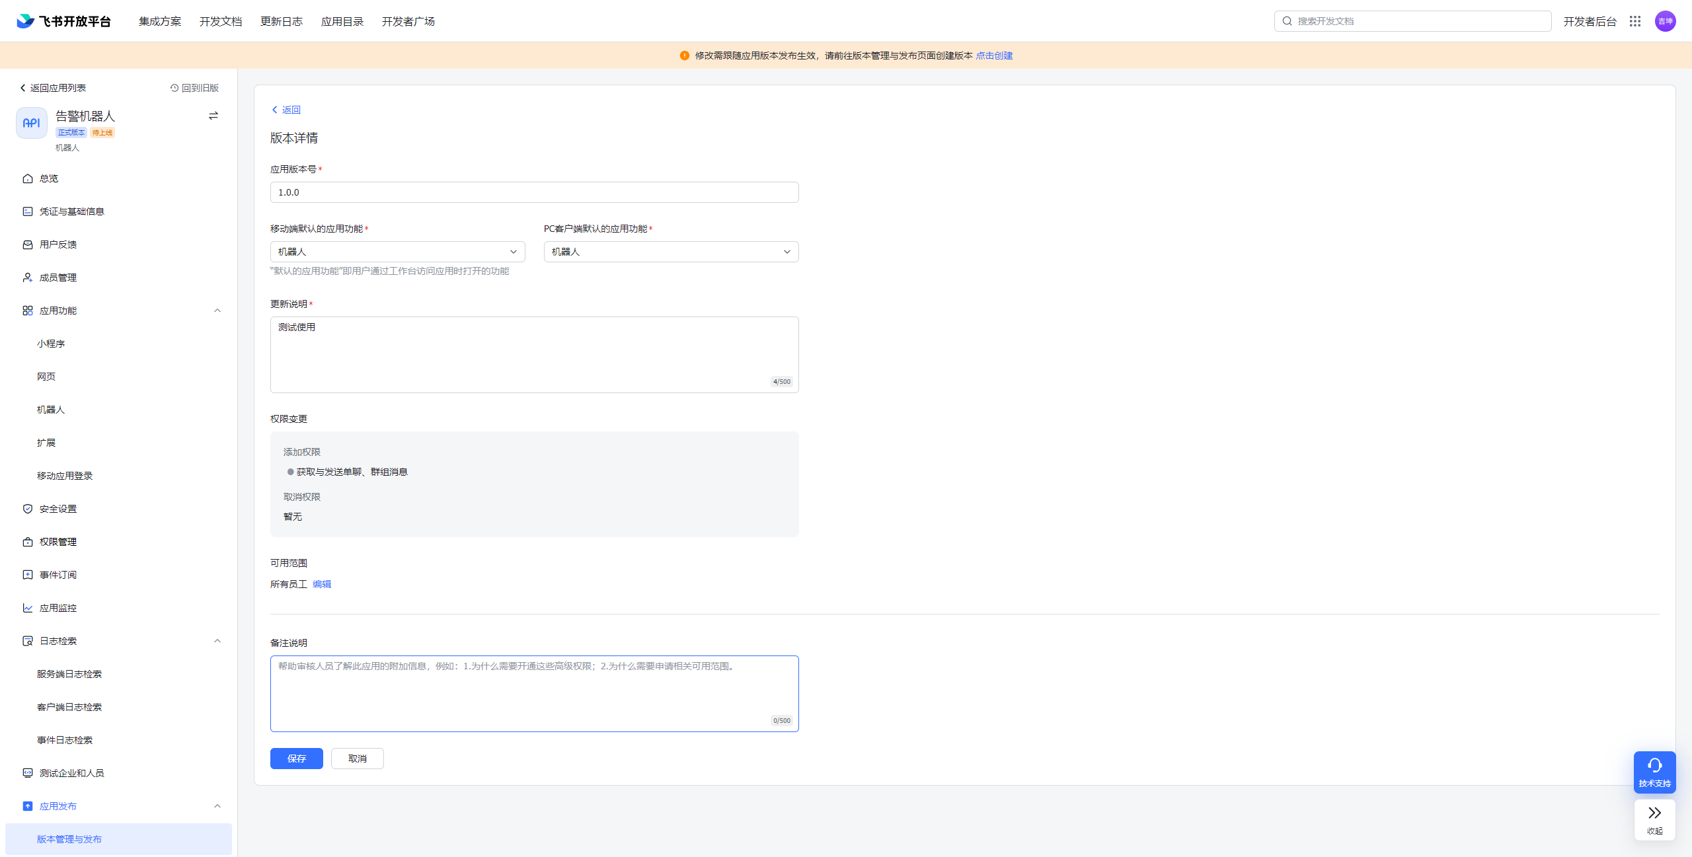This screenshot has width=1692, height=857.
Task: Click the 取消 button
Action: 358,759
